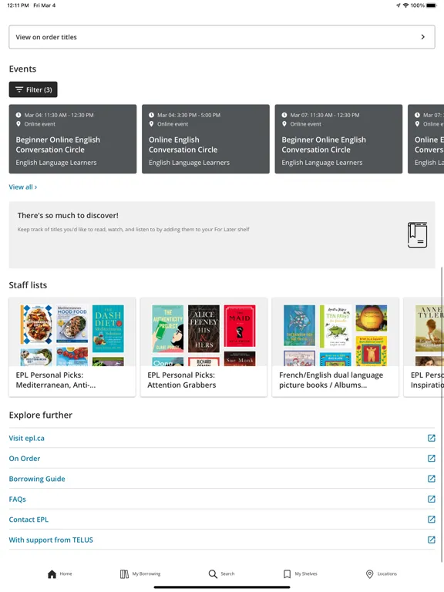444x592 pixels.
Task: Tap The Authenticity Project book cover
Action: coord(168,328)
